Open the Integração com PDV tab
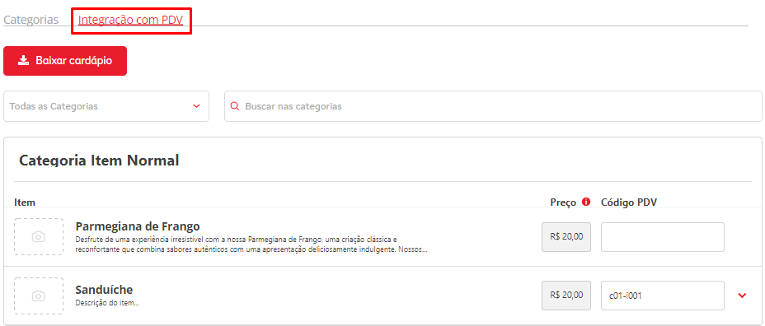This screenshot has height=326, width=765. point(131,20)
